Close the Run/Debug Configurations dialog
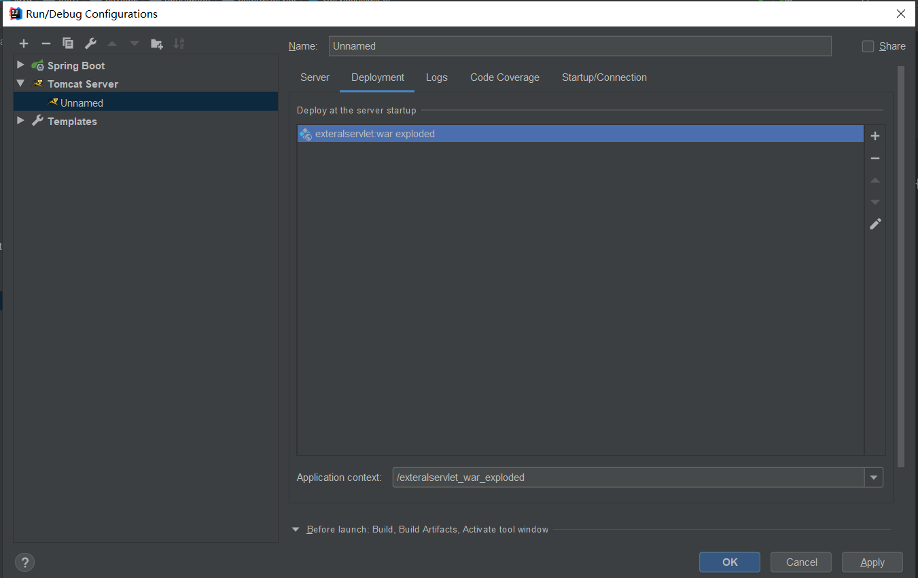Screen dimensions: 918x578 (901, 14)
